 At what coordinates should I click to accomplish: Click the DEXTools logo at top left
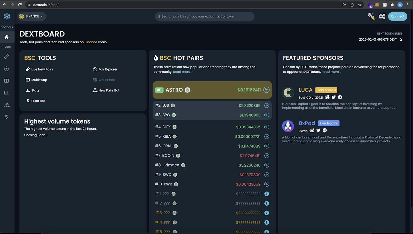pos(7,16)
